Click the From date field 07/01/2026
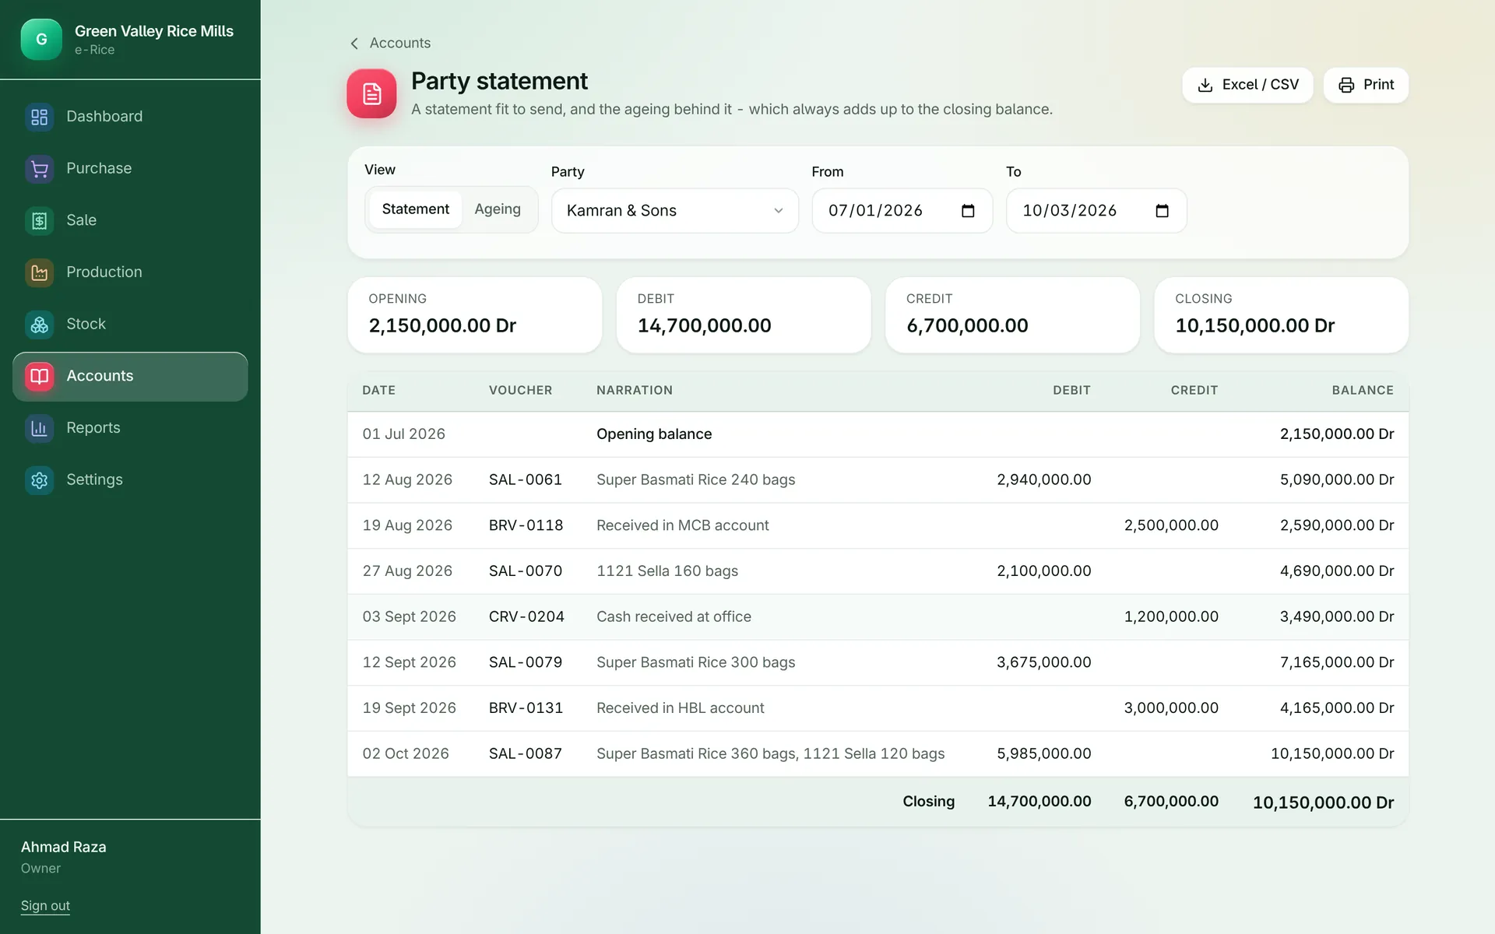This screenshot has width=1495, height=934. [x=902, y=211]
